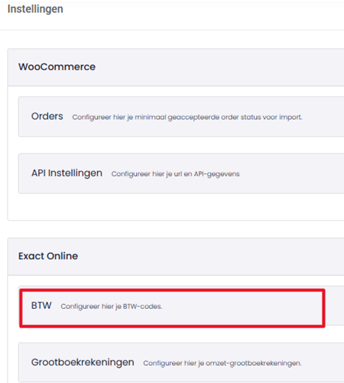Screen dimensions: 344x383
Task: Click description about minimaal geaccepteerde order status
Action: tap(187, 117)
